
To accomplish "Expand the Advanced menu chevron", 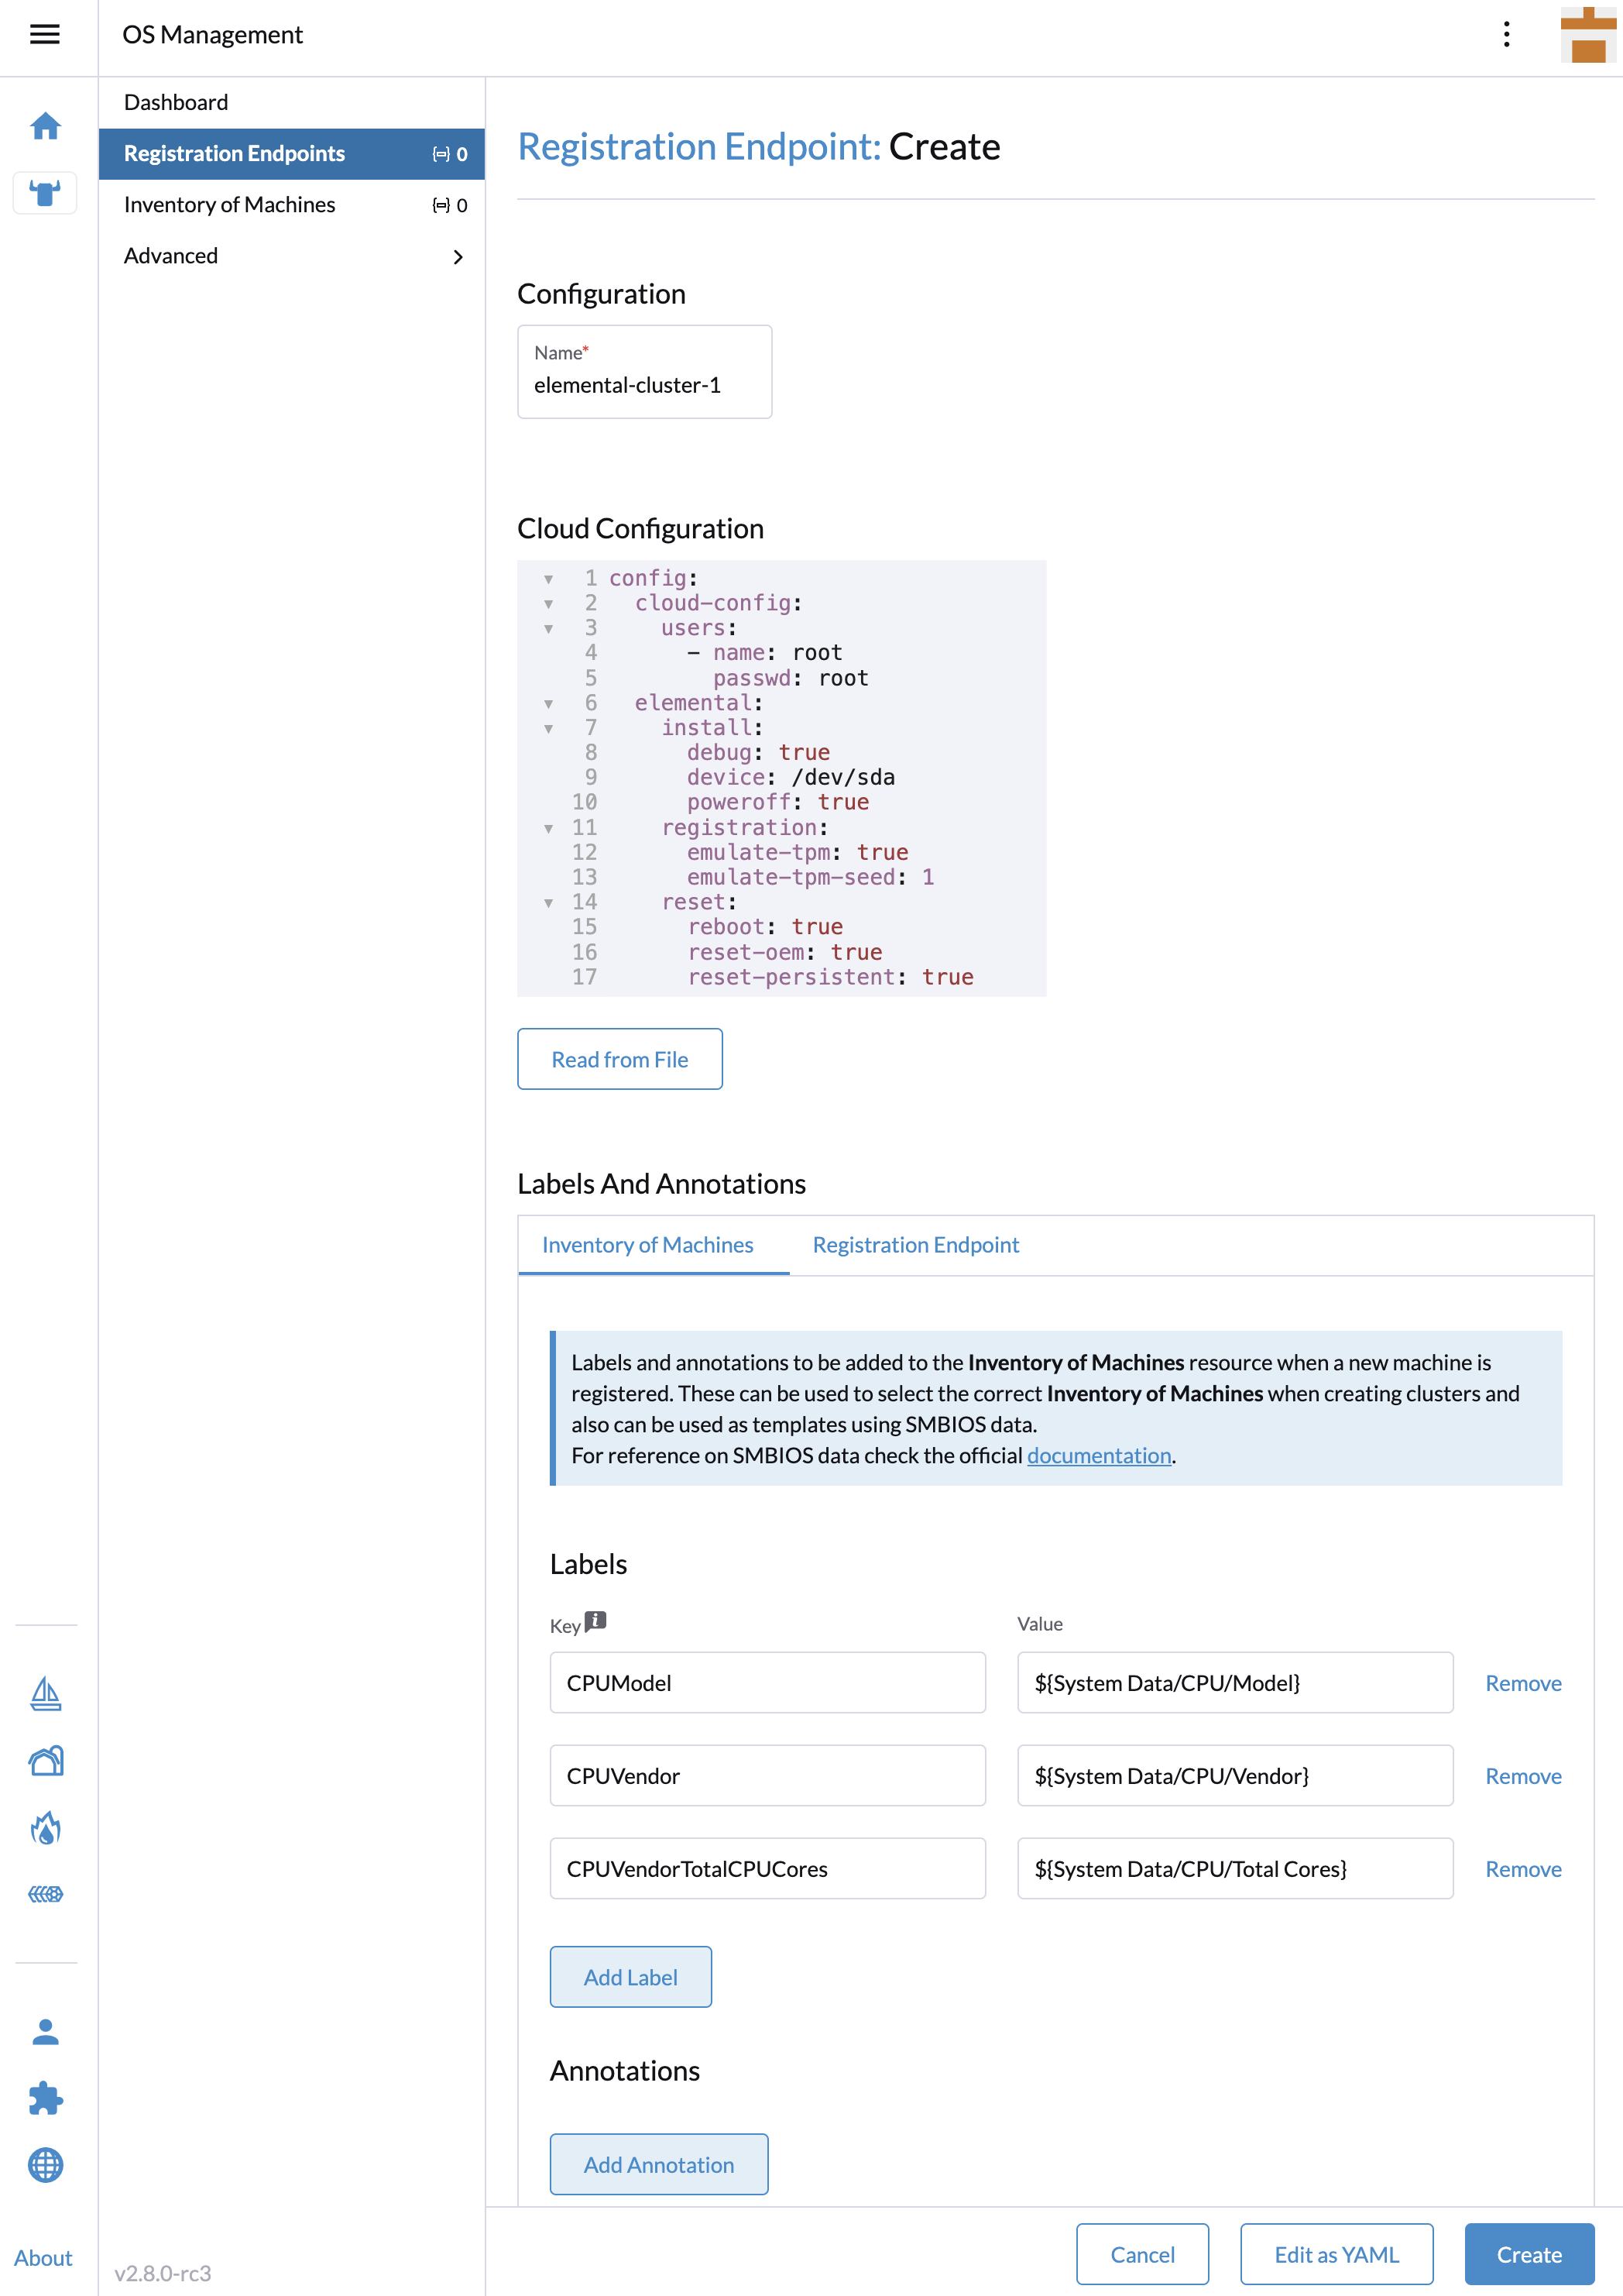I will 458,257.
